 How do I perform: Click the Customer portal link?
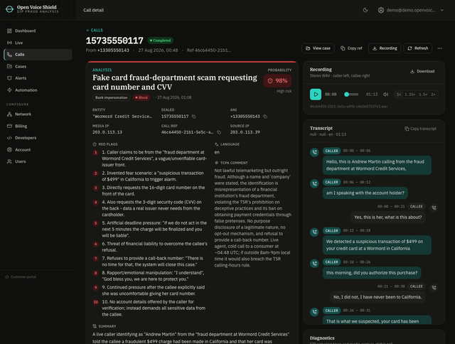coord(21,277)
